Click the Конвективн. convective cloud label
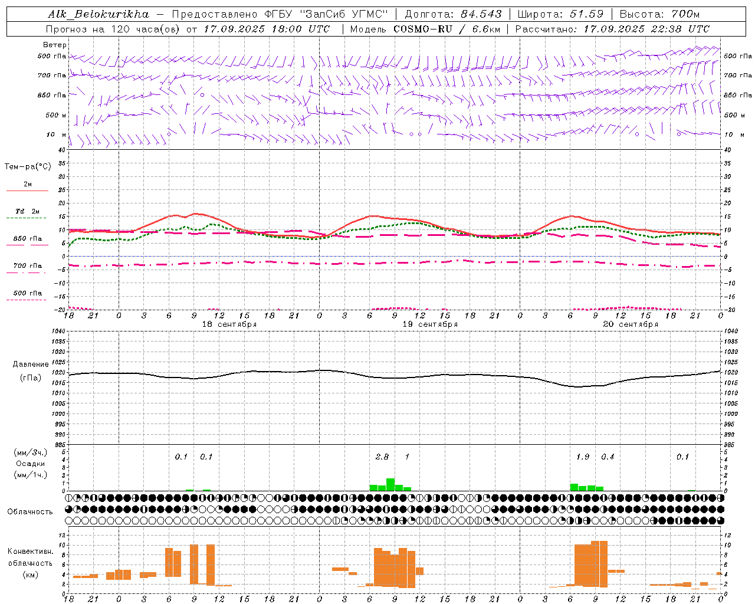Viewport: 755px width, 604px height. (30, 551)
